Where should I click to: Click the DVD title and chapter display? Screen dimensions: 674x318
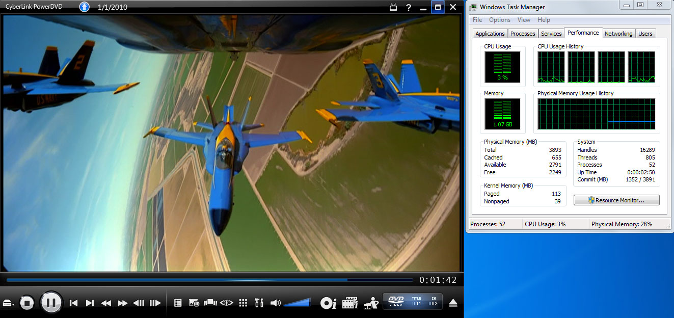[x=412, y=301]
